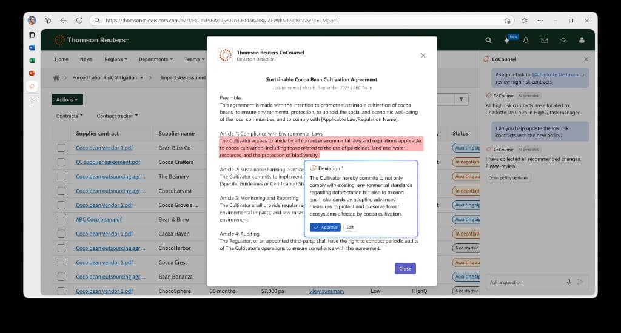This screenshot has height=333, width=621.
Task: Expand the Departments menu
Action: point(156,59)
